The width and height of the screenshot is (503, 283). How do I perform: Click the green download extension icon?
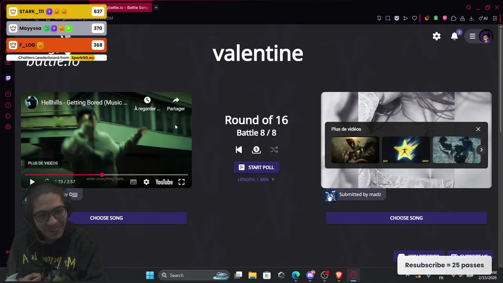tap(436, 18)
